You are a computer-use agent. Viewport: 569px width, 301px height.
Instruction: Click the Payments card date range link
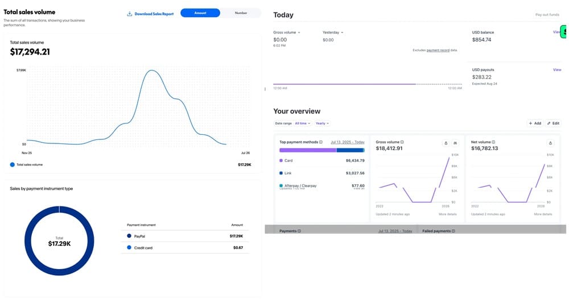(395, 231)
